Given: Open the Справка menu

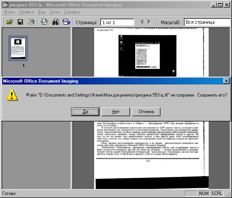Looking at the screenshot, I should point(72,12).
